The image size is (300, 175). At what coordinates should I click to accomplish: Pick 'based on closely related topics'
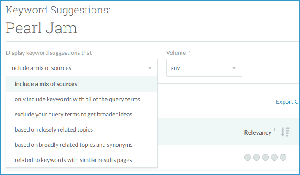54,129
